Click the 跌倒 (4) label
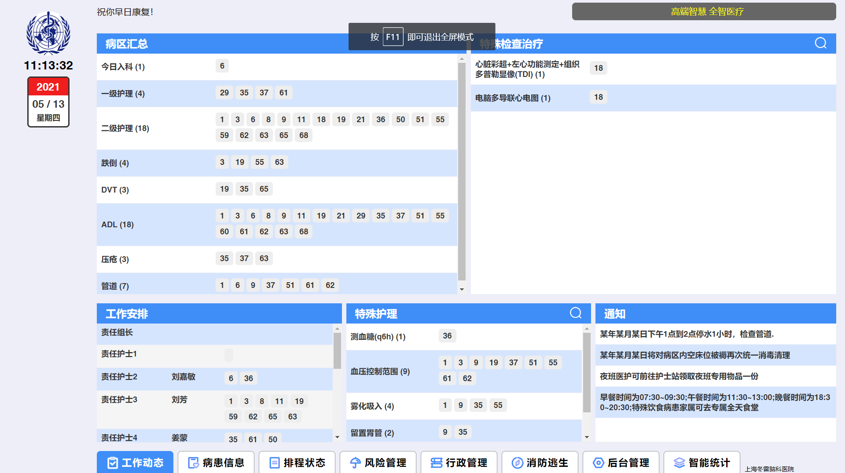This screenshot has width=845, height=473. coord(115,163)
